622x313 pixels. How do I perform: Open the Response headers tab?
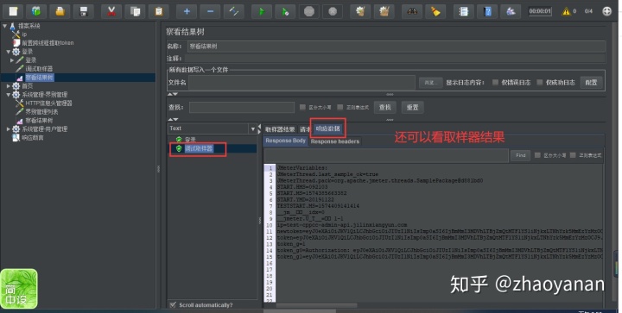[335, 141]
